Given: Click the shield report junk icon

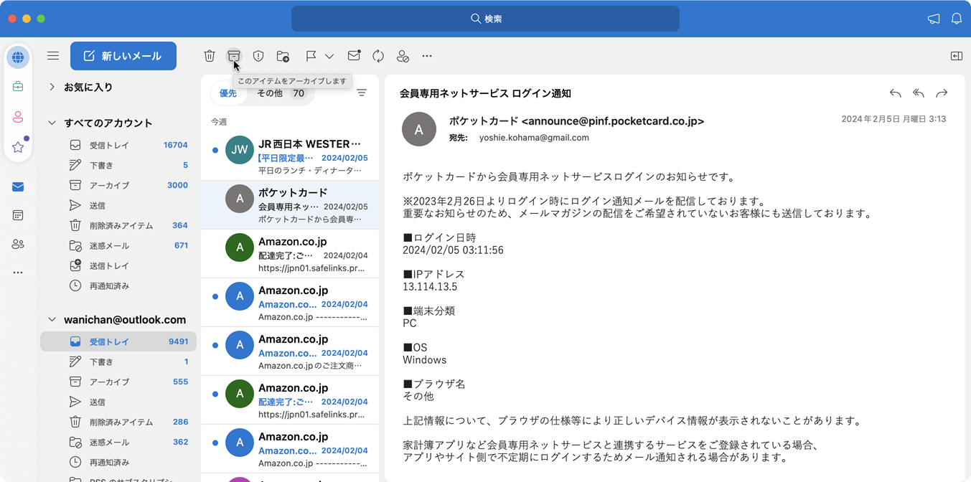Looking at the screenshot, I should pos(258,56).
